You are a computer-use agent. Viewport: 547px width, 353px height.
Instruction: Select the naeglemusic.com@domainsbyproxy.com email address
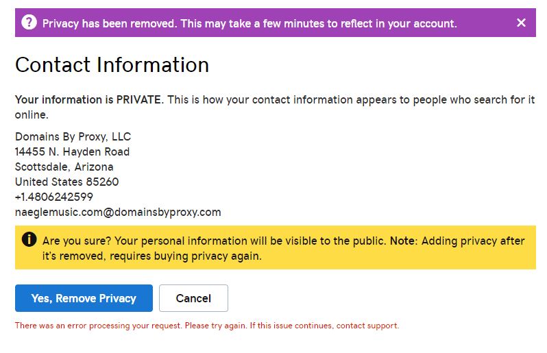[x=118, y=212]
